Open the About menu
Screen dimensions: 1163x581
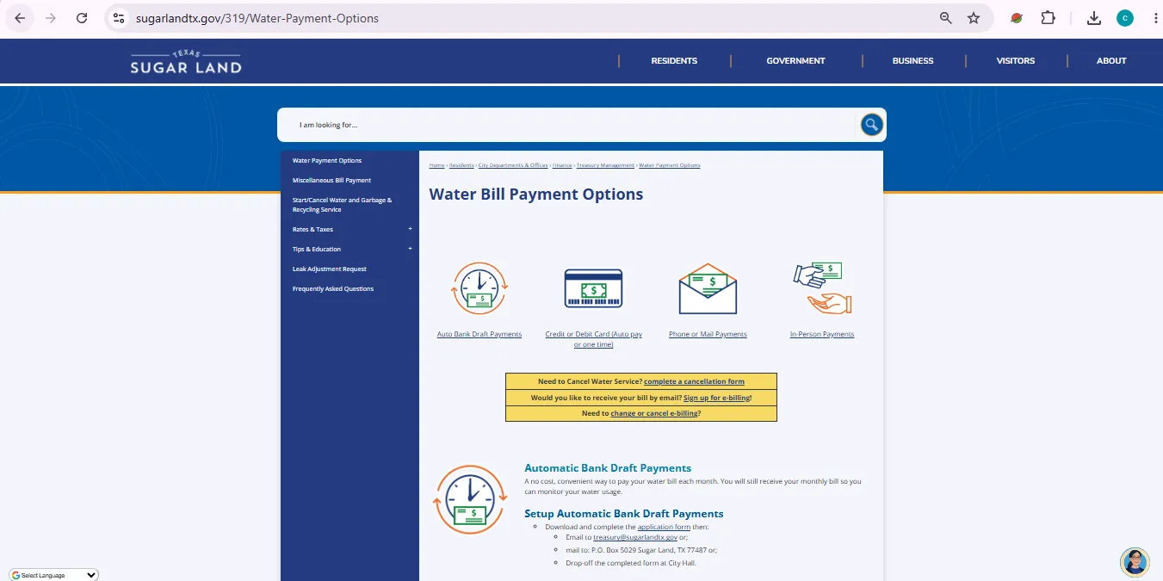click(x=1111, y=61)
